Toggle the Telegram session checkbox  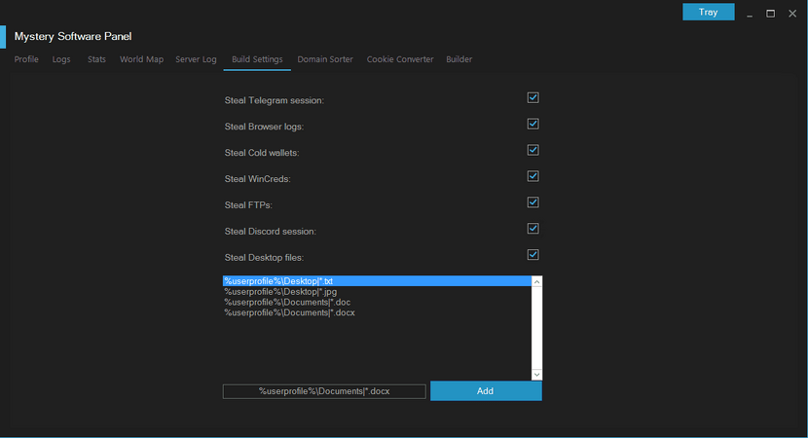533,98
